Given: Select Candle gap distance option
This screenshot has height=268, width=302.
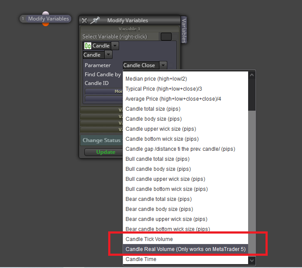Looking at the screenshot, I should 186,149.
